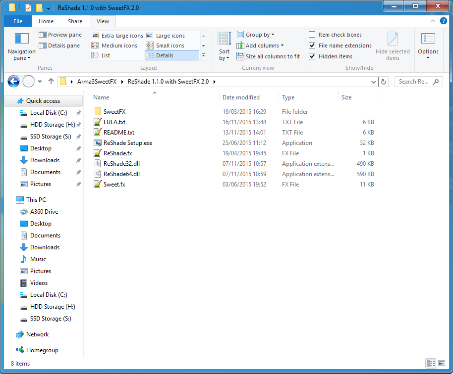The height and width of the screenshot is (374, 453).
Task: Uncheck Hidden items checkbox
Action: click(312, 56)
